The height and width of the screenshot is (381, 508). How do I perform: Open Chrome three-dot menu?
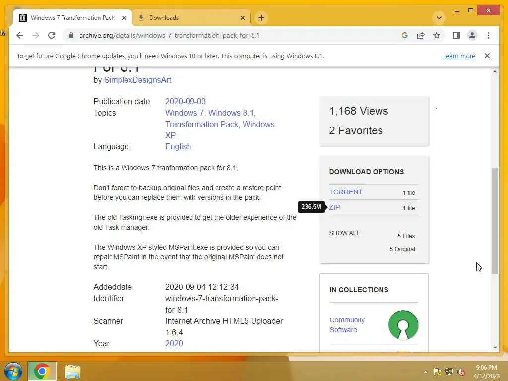coord(488,35)
